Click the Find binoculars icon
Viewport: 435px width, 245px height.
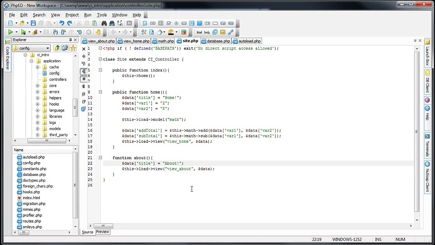(104, 23)
